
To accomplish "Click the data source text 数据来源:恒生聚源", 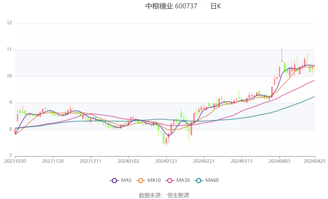I will pyautogui.click(x=164, y=196).
